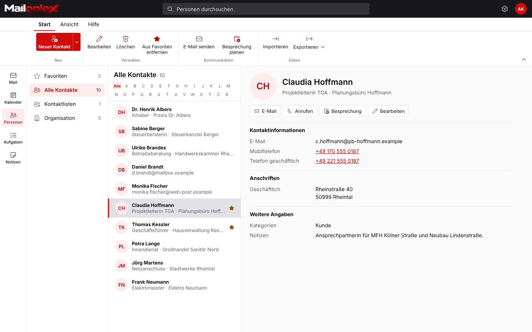Filter contacts by letter H
The width and height of the screenshot is (532, 332).
(x=186, y=86)
